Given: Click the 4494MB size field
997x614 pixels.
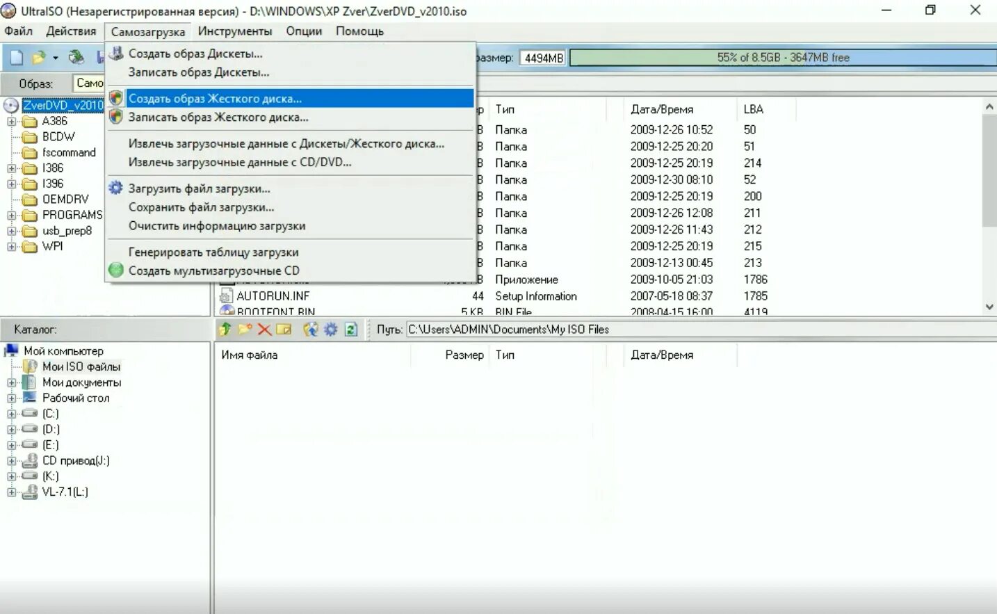Looking at the screenshot, I should [x=543, y=58].
